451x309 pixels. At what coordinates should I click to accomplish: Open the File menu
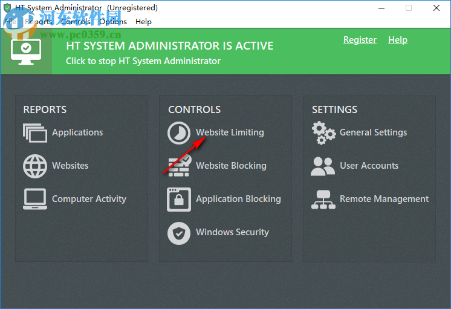tap(10, 22)
